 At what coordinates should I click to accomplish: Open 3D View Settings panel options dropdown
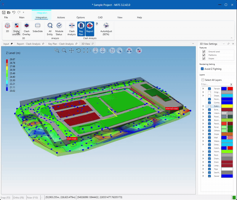coord(224,44)
